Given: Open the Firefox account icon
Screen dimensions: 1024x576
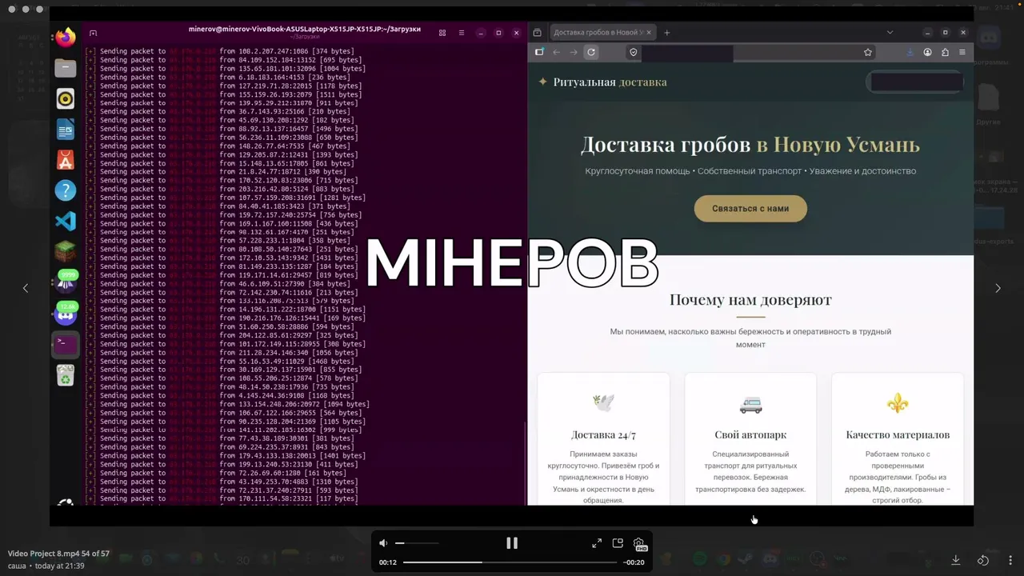Looking at the screenshot, I should [928, 52].
